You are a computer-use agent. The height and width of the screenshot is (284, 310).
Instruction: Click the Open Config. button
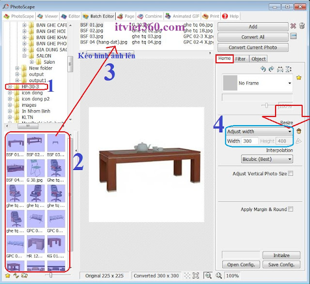click(241, 265)
